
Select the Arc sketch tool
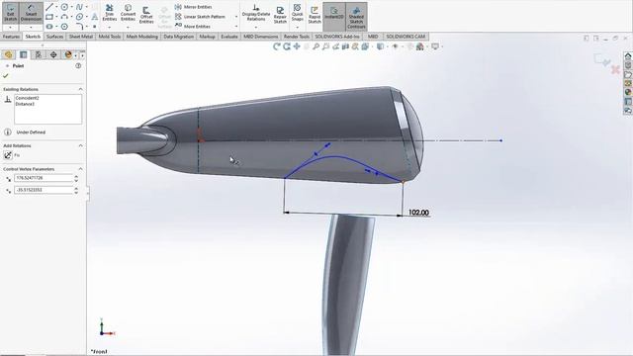click(x=64, y=17)
